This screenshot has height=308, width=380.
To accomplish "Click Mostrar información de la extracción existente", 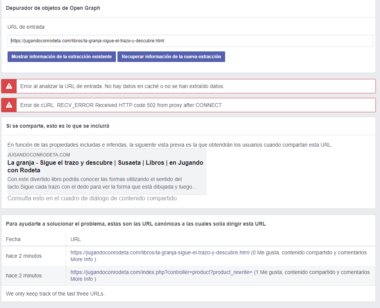I will [x=62, y=57].
